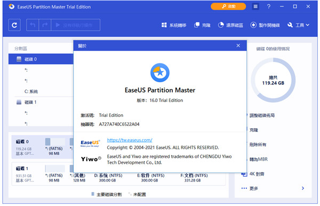The width and height of the screenshot is (320, 206).
Task: Click 轉為MBR convert option
Action: (x=258, y=159)
